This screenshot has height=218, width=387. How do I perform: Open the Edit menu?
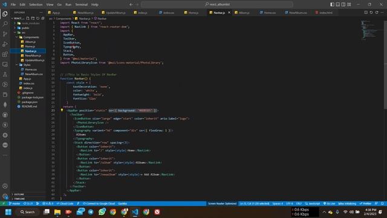pos(22,4)
